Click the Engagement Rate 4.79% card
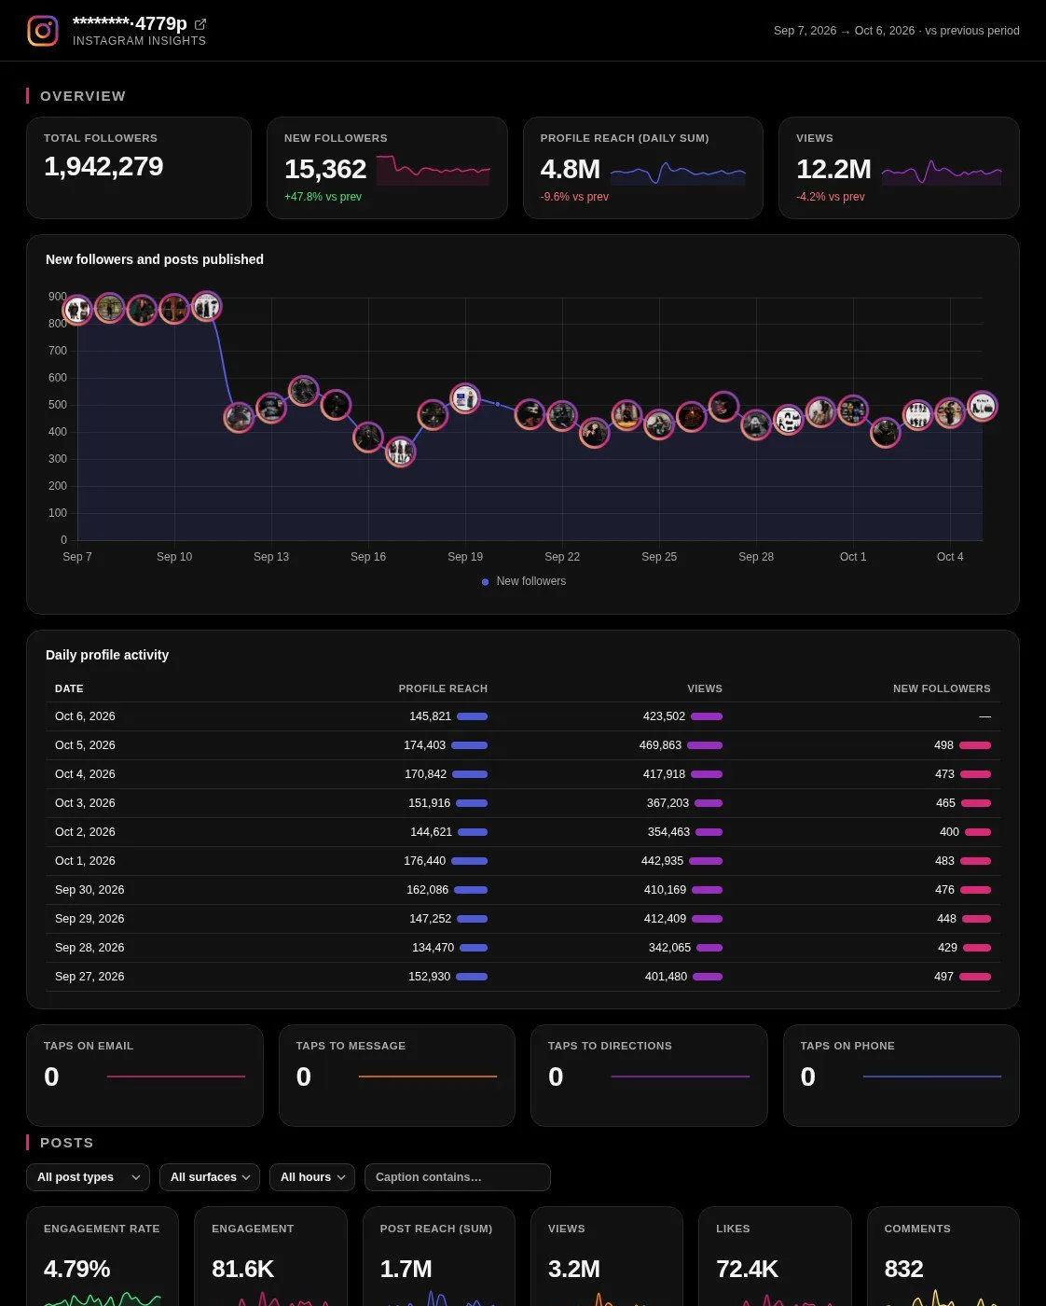This screenshot has width=1046, height=1306. (x=103, y=1257)
